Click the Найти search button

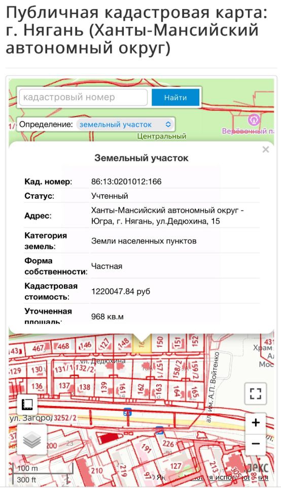[x=175, y=98]
